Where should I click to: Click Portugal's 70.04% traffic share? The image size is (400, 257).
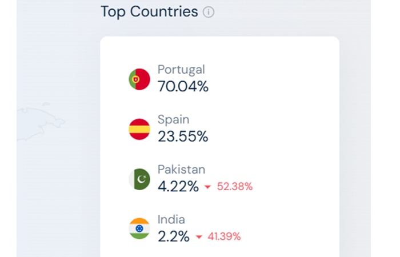click(183, 86)
